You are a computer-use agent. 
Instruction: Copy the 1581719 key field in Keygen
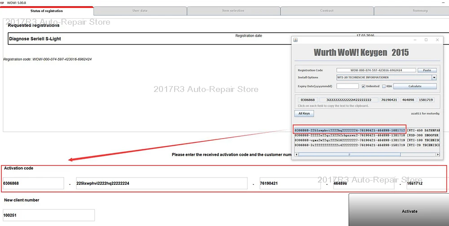click(426, 100)
